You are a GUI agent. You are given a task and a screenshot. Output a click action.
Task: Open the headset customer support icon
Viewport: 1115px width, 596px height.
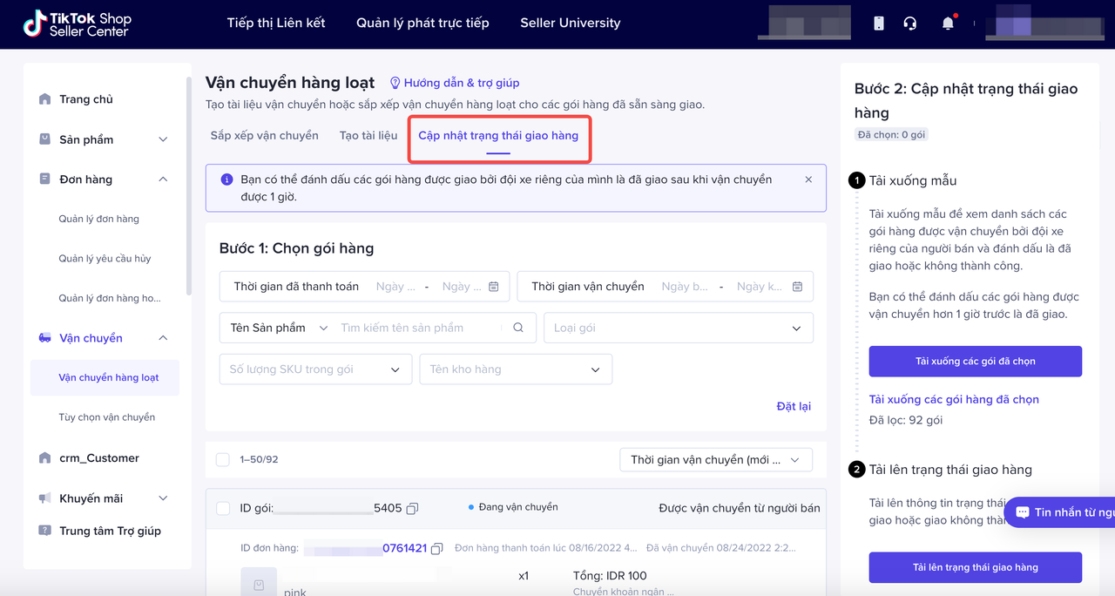point(910,24)
